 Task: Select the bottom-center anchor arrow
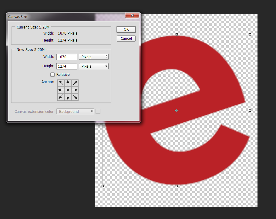pyautogui.click(x=68, y=97)
